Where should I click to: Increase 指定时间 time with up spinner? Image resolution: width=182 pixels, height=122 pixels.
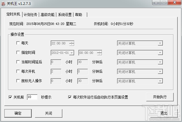[100, 52]
